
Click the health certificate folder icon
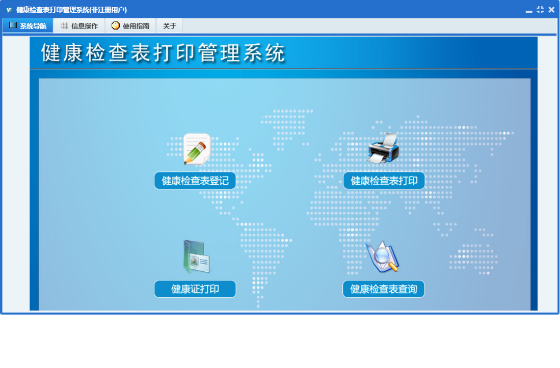point(196,257)
